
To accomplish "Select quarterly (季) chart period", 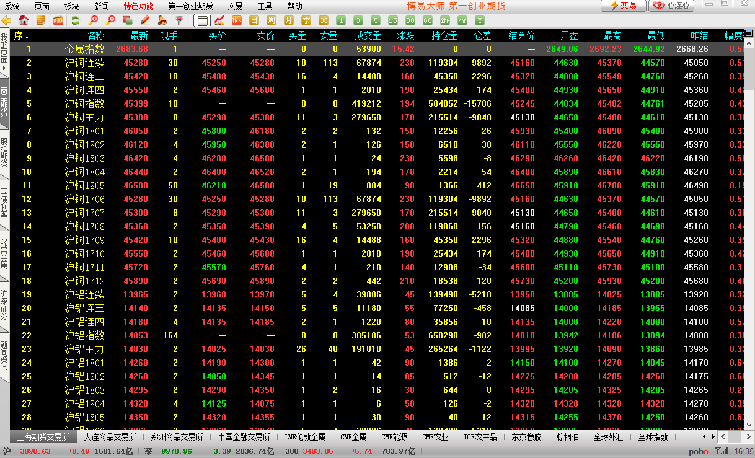I will (x=306, y=20).
